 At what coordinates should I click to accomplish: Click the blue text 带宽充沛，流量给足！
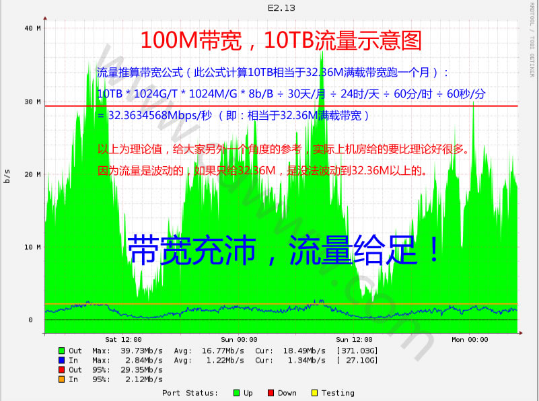[283, 250]
